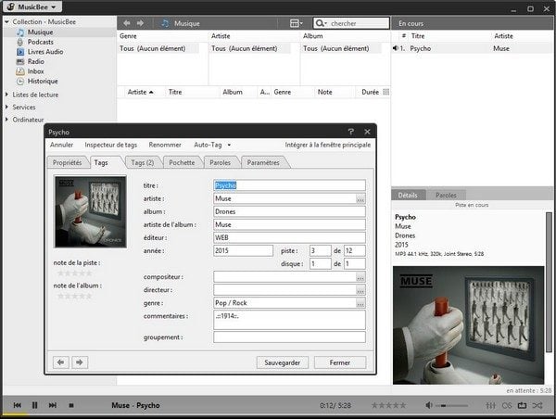Open the layout view options dropdown
556x419 pixels.
click(x=298, y=22)
